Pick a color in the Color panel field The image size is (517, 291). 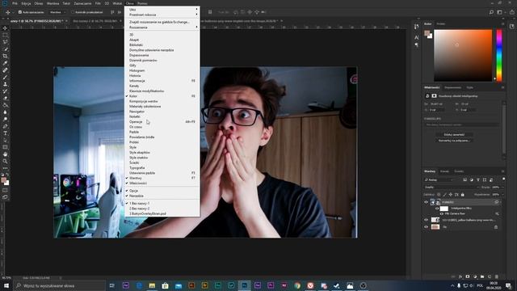(463, 56)
